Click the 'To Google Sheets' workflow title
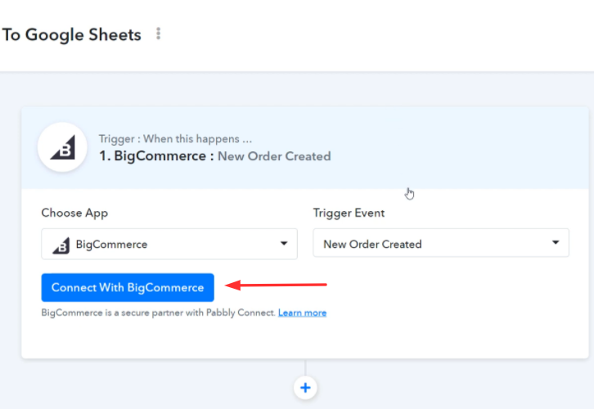Screen dimensions: 594x409 (x=72, y=35)
